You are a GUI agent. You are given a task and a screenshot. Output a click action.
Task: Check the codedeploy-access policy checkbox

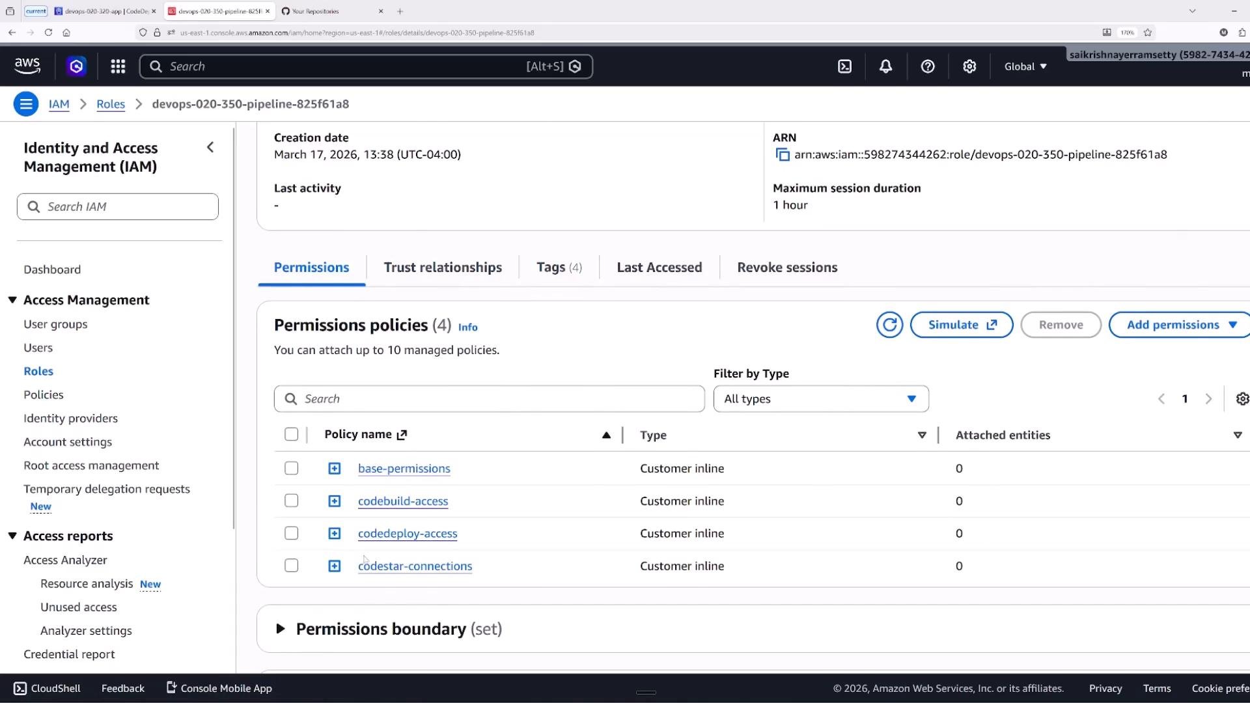pyautogui.click(x=292, y=533)
